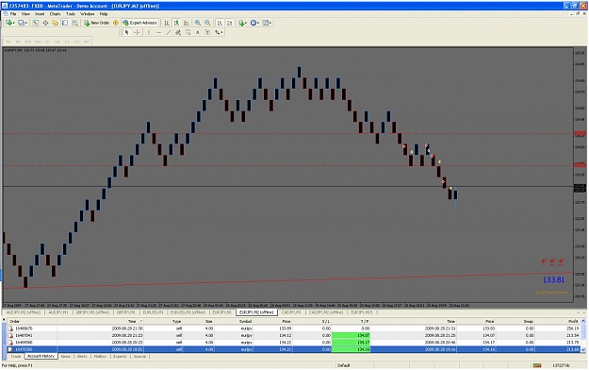This screenshot has height=370, width=589.
Task: Select the Horizontal Line drawing tool
Action: [x=158, y=32]
